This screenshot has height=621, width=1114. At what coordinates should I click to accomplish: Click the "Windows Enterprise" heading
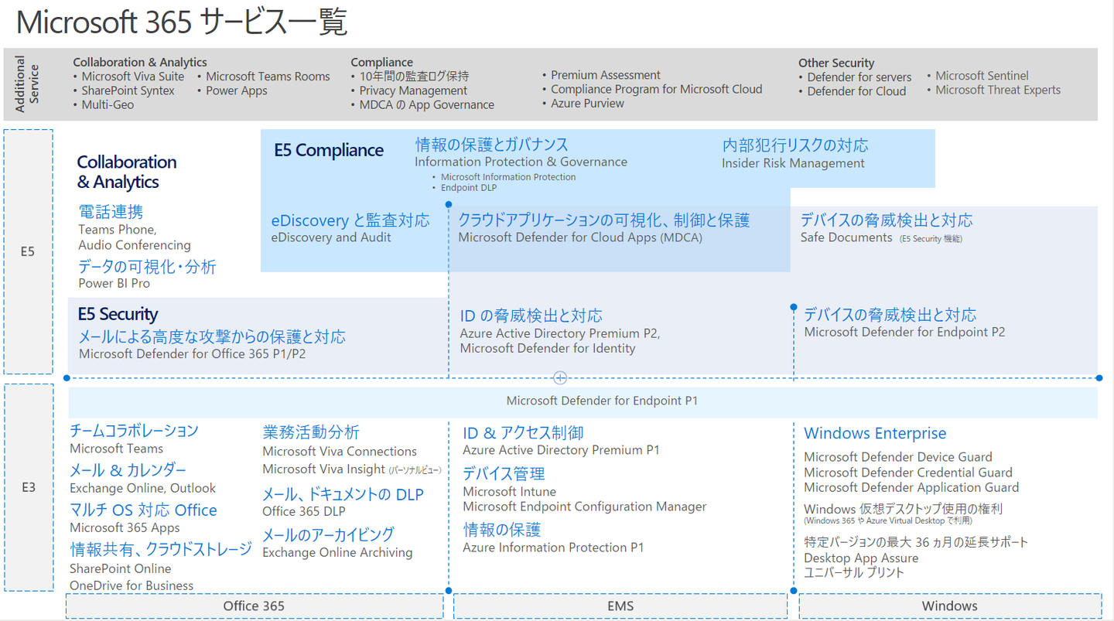875,434
